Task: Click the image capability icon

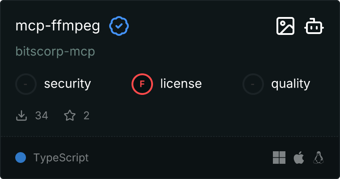Action: pos(285,26)
